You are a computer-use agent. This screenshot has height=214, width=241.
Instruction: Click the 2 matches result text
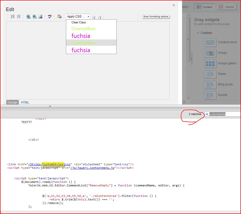point(195,114)
